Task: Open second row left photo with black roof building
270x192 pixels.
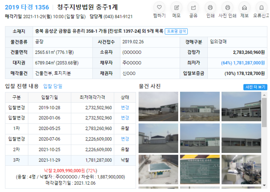Action: pyautogui.click(x=158, y=138)
